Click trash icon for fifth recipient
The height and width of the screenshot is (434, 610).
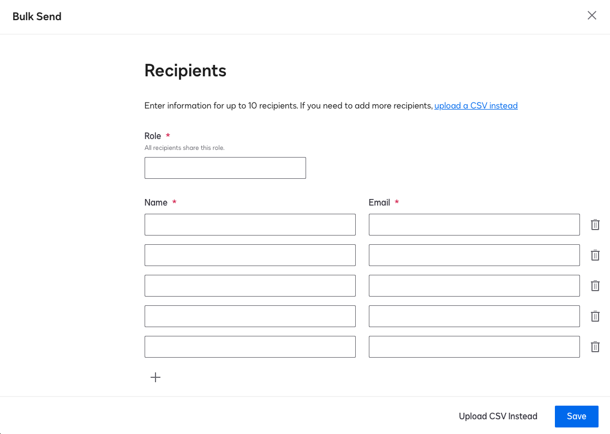[x=595, y=347]
